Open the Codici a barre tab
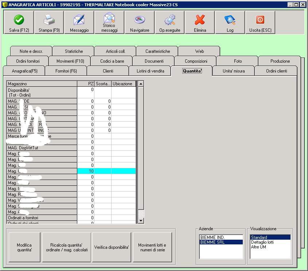 click(x=112, y=61)
